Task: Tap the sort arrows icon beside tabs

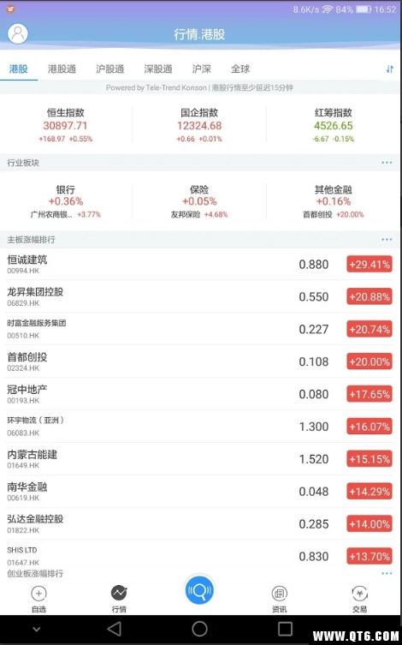Action: [x=390, y=69]
